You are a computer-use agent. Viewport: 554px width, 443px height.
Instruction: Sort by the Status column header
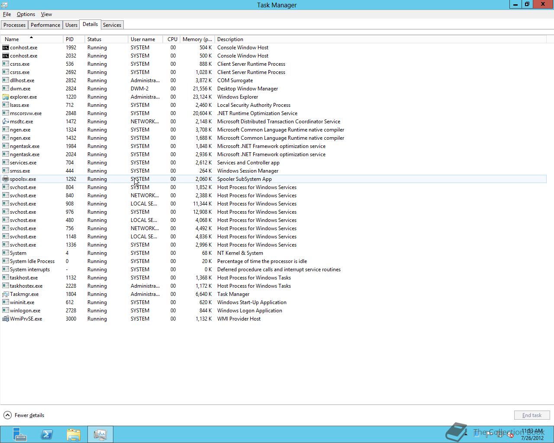point(106,39)
